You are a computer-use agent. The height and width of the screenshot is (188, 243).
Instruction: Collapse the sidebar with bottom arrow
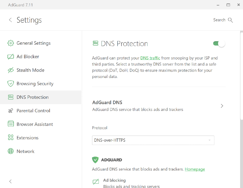(10, 181)
